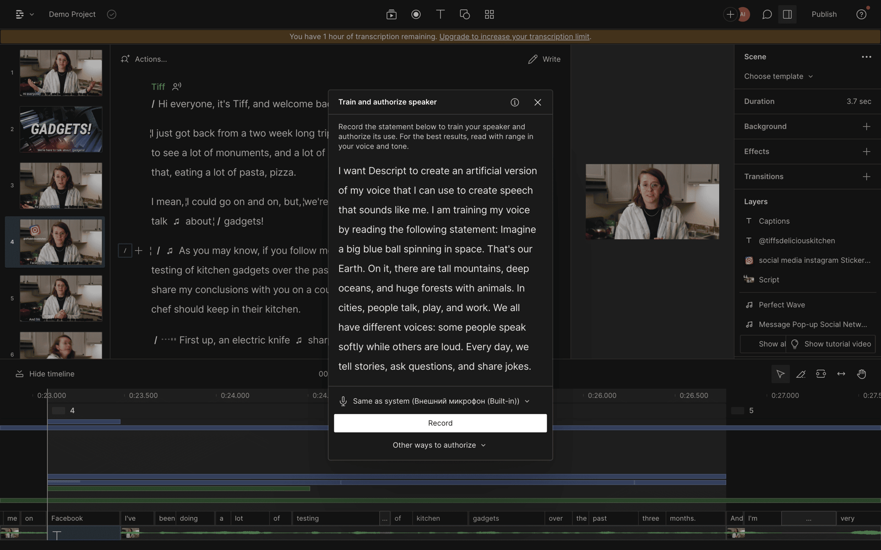Click the Publish button
Image resolution: width=881 pixels, height=550 pixels.
point(824,15)
